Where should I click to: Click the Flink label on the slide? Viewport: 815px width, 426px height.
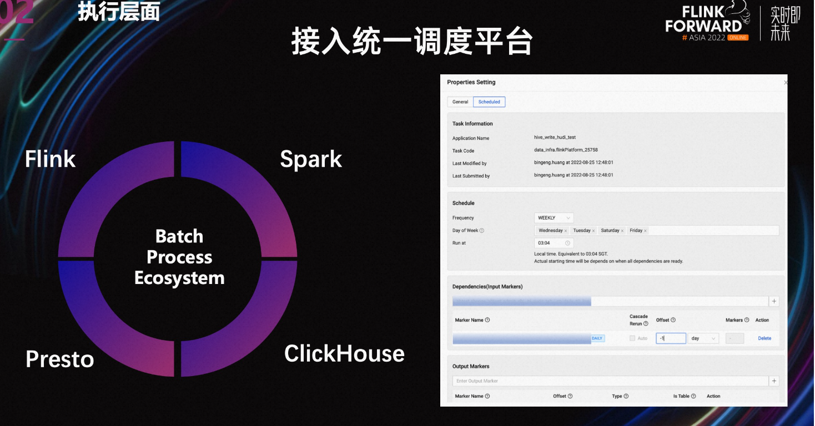[51, 159]
